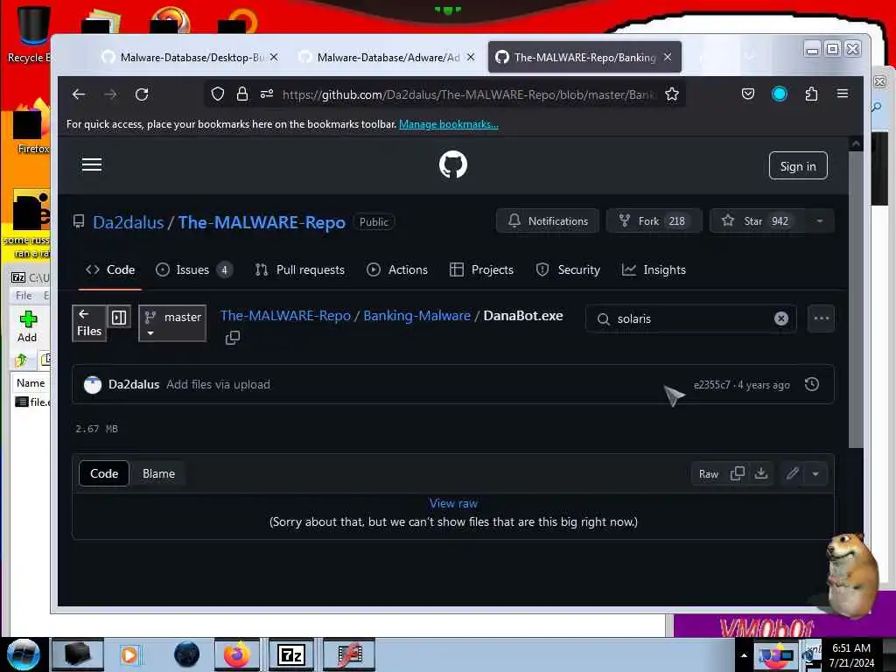Open the Projects tab
This screenshot has width=896, height=672.
(x=482, y=269)
